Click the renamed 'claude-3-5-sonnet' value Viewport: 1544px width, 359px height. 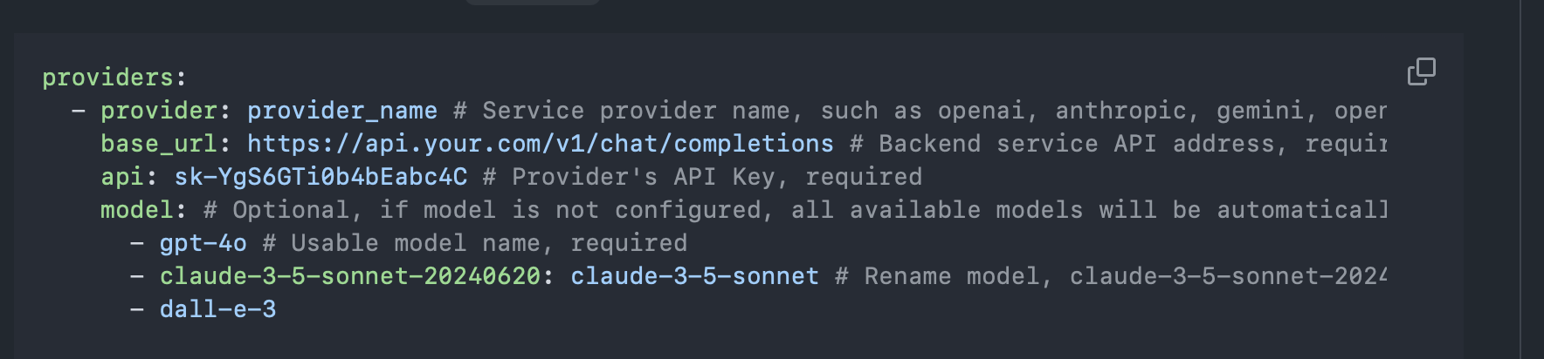pyautogui.click(x=695, y=276)
